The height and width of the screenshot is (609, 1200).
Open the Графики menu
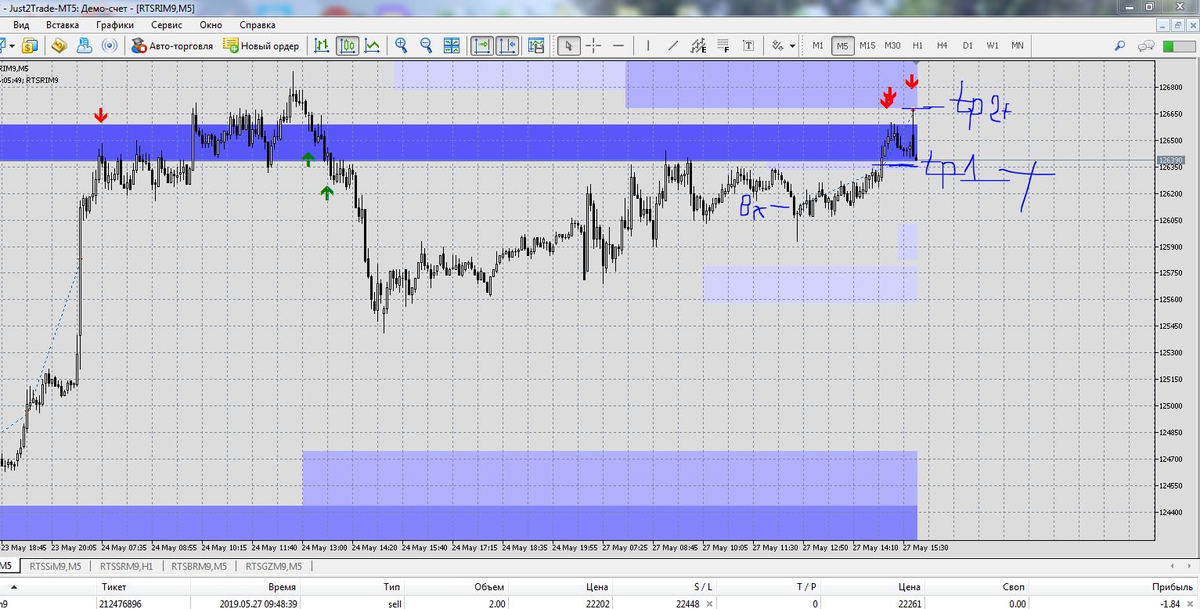pyautogui.click(x=115, y=25)
